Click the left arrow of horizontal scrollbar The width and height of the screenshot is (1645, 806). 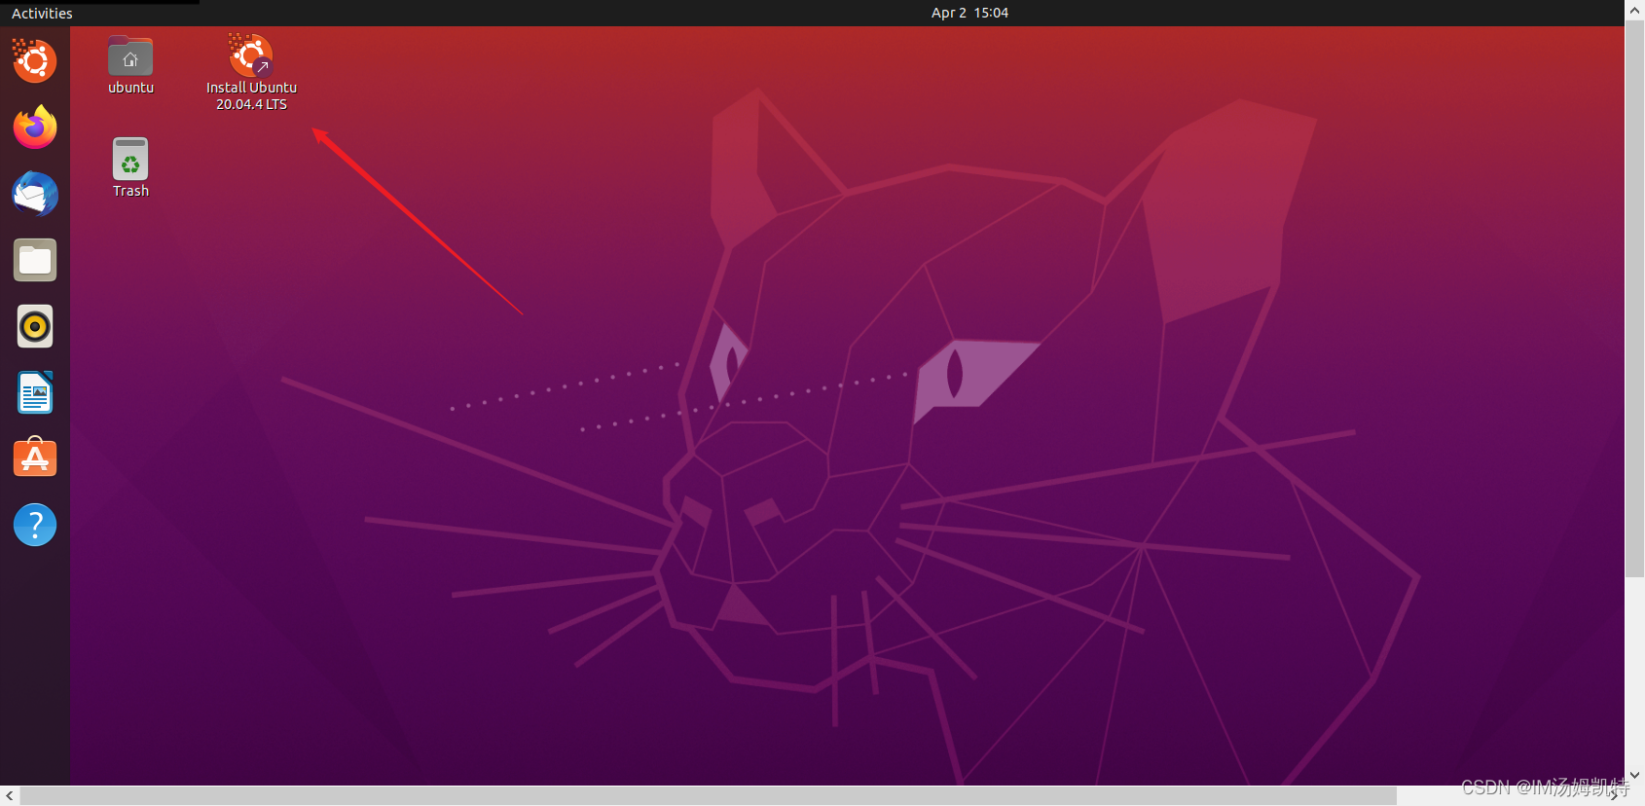click(x=10, y=796)
